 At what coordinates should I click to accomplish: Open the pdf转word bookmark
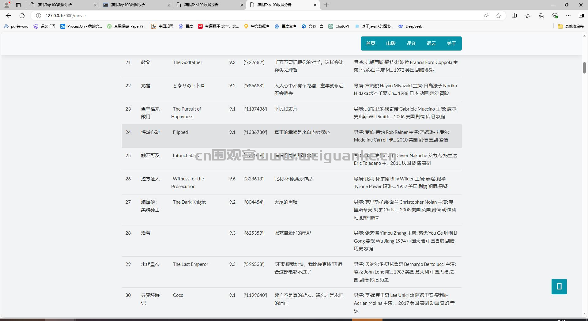pyautogui.click(x=16, y=26)
